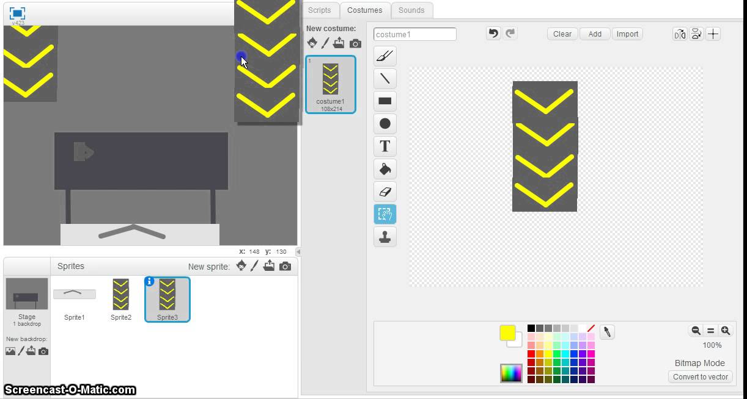Select Sprite3 in the sprite list
This screenshot has width=747, height=399.
click(x=167, y=300)
